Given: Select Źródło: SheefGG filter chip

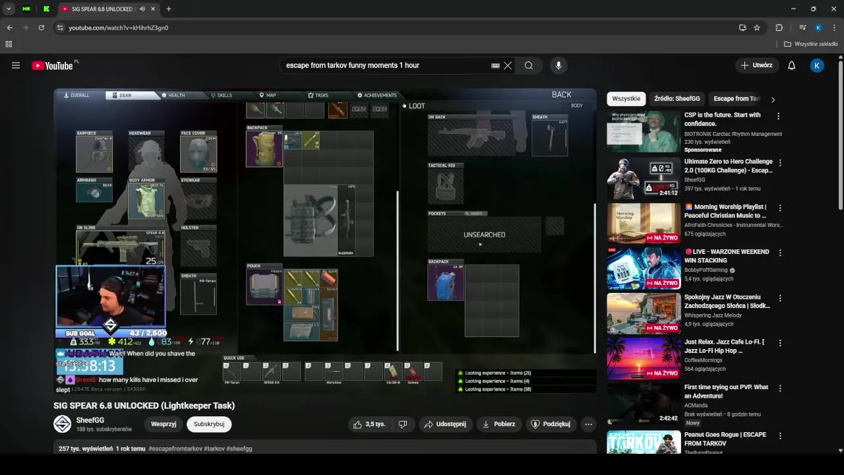Looking at the screenshot, I should point(677,99).
